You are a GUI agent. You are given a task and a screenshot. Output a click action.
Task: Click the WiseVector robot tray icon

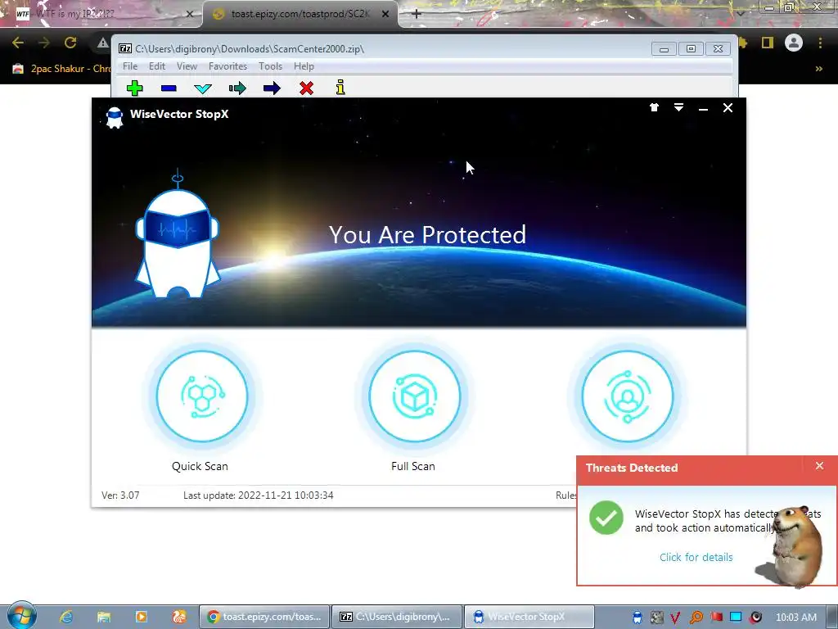(x=637, y=618)
